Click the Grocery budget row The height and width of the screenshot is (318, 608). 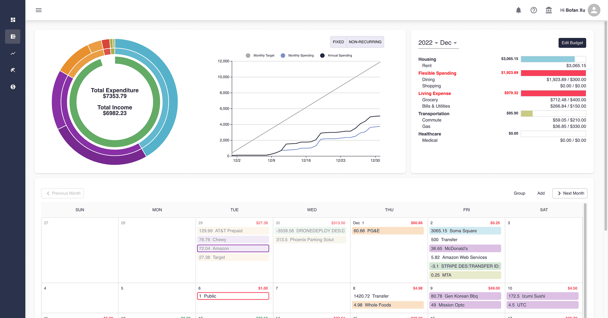pos(502,100)
